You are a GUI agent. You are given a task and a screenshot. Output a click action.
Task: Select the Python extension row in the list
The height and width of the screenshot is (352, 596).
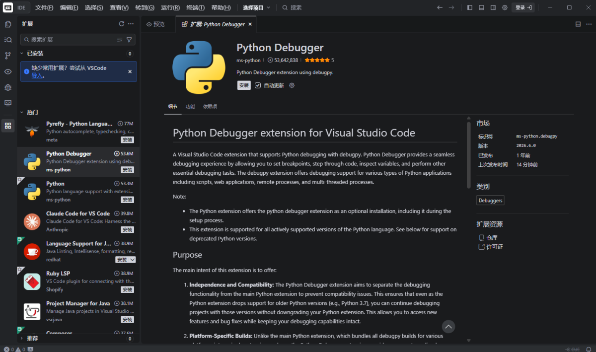[x=78, y=192]
